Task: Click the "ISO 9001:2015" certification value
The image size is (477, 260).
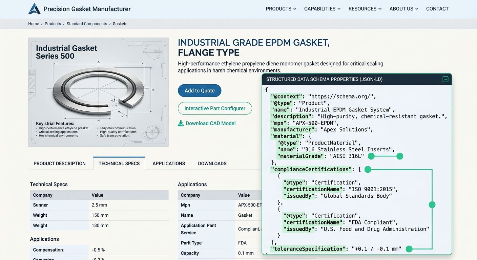Action: 372,189
